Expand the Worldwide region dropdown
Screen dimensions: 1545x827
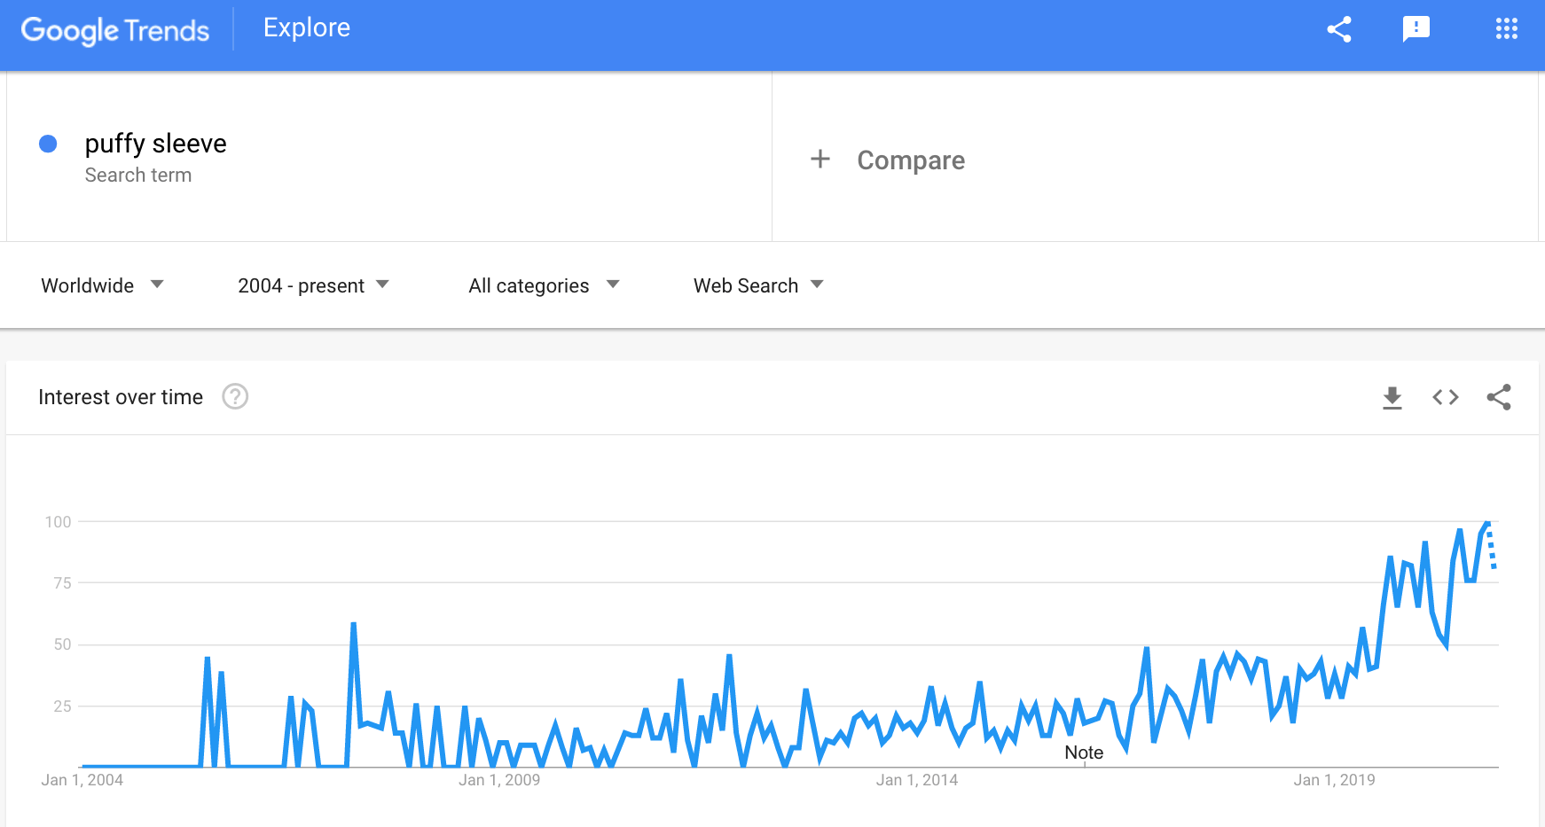click(x=102, y=285)
